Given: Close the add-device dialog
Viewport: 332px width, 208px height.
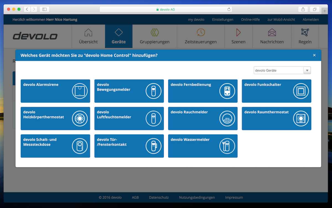Looking at the screenshot, I should click(x=314, y=55).
